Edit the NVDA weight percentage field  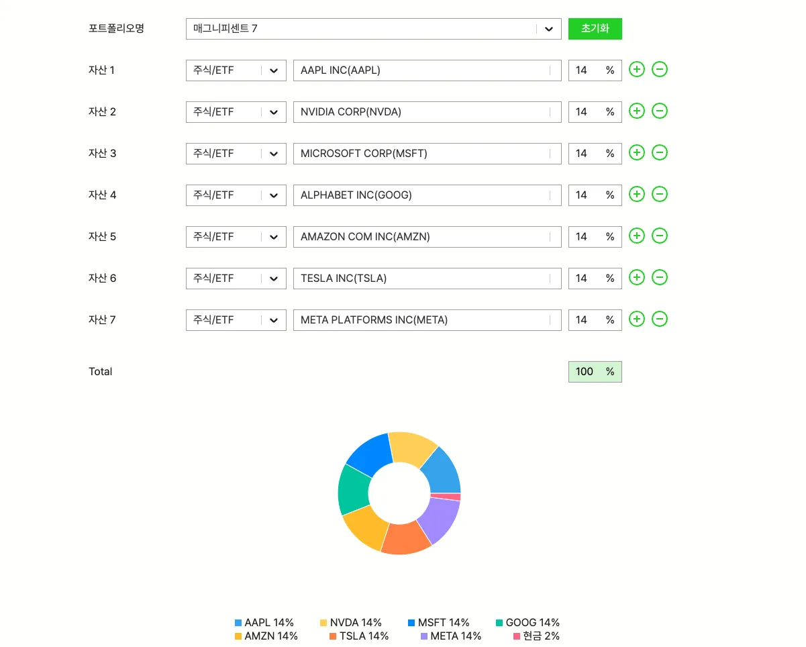click(595, 112)
